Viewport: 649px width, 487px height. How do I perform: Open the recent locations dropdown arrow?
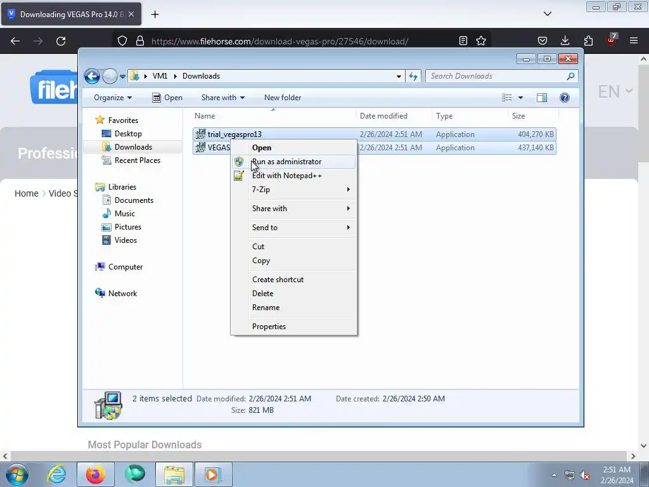[122, 77]
